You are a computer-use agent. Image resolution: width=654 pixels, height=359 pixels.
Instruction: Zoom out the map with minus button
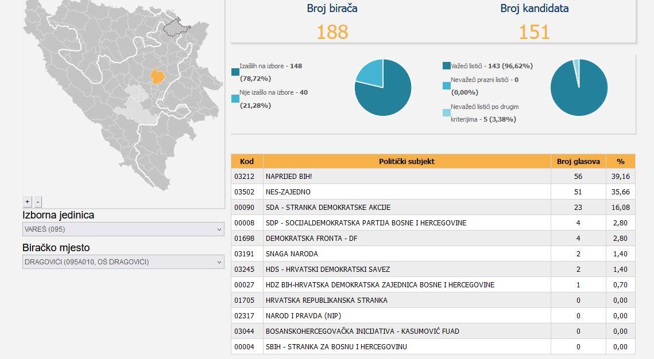click(x=38, y=201)
